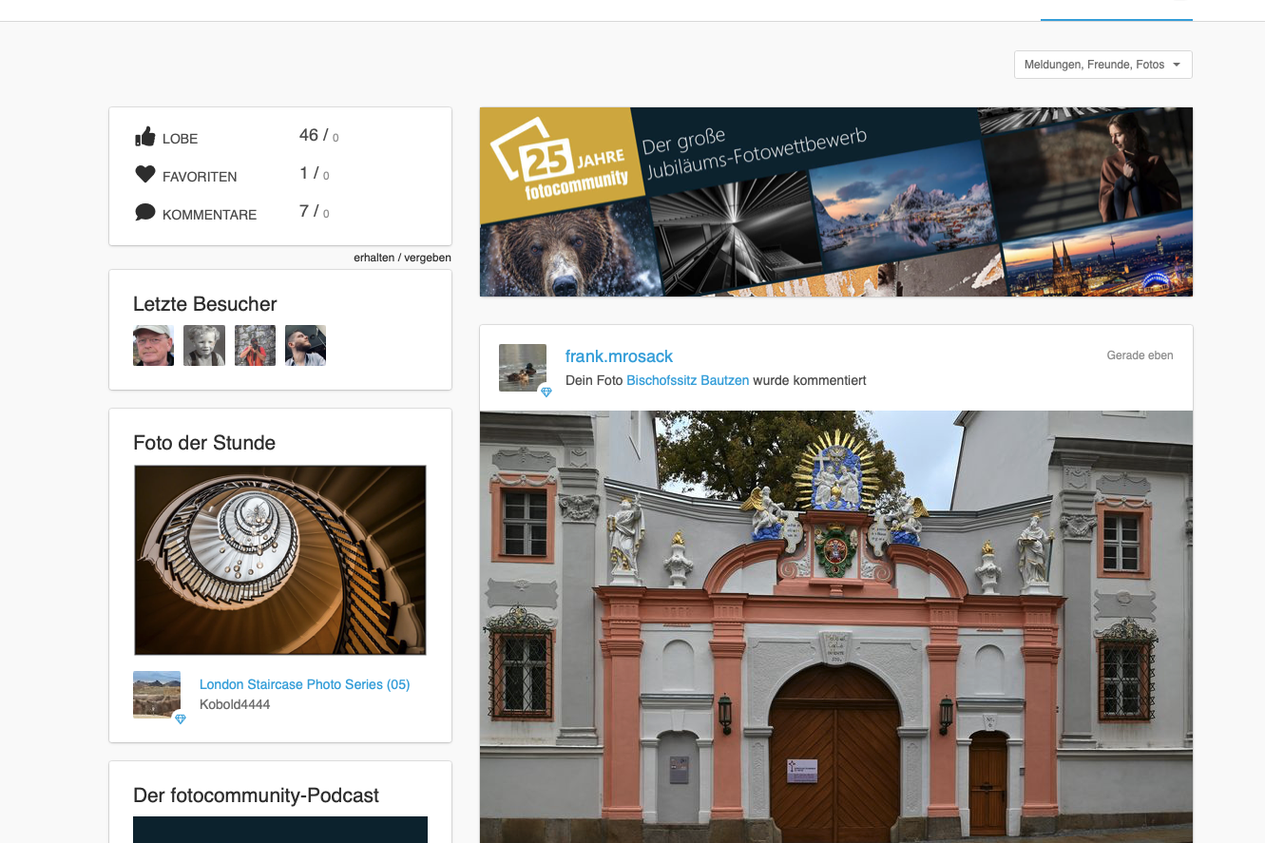Click the frank.mrosack duck avatar
The height and width of the screenshot is (843, 1265).
[522, 367]
